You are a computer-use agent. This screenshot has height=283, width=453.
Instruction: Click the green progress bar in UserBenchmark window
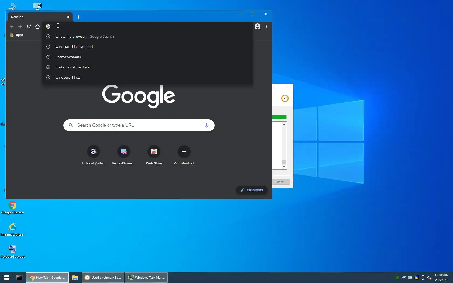click(x=279, y=117)
